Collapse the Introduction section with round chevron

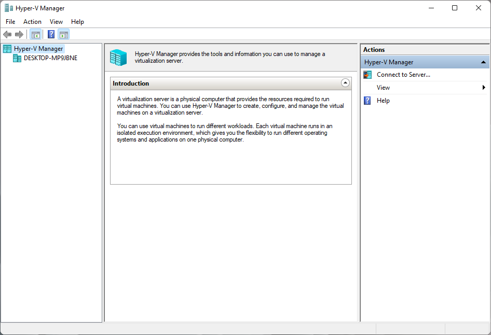(345, 83)
